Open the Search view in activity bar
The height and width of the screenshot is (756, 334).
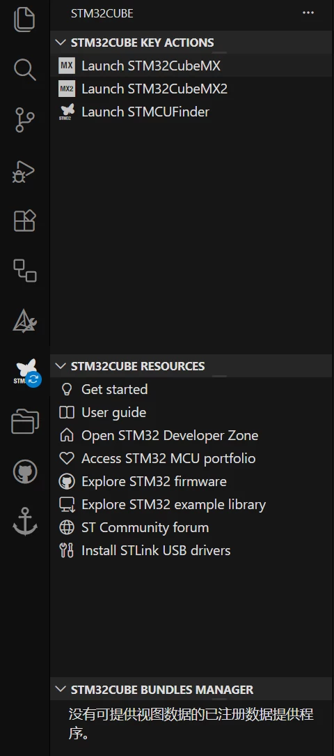pyautogui.click(x=24, y=70)
